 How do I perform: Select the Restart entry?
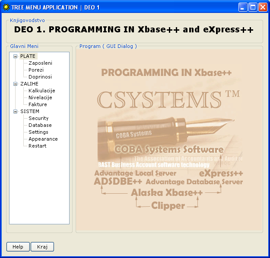point(37,146)
